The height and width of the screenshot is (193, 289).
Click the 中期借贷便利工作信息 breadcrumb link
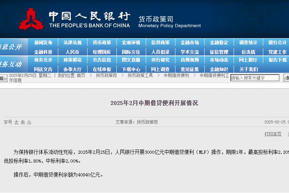214,75
